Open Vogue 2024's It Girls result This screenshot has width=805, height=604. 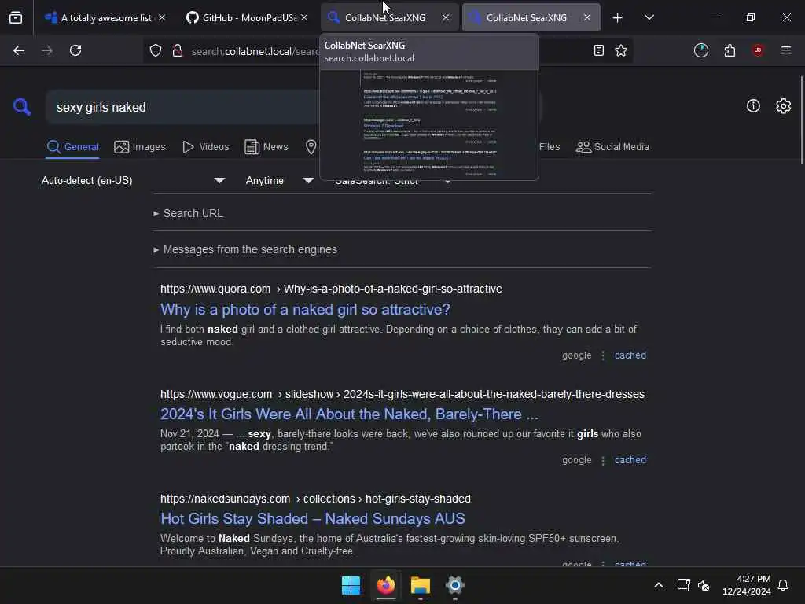point(349,414)
